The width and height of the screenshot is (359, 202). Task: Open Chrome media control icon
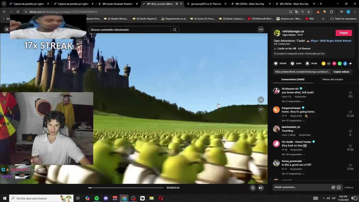click(342, 12)
